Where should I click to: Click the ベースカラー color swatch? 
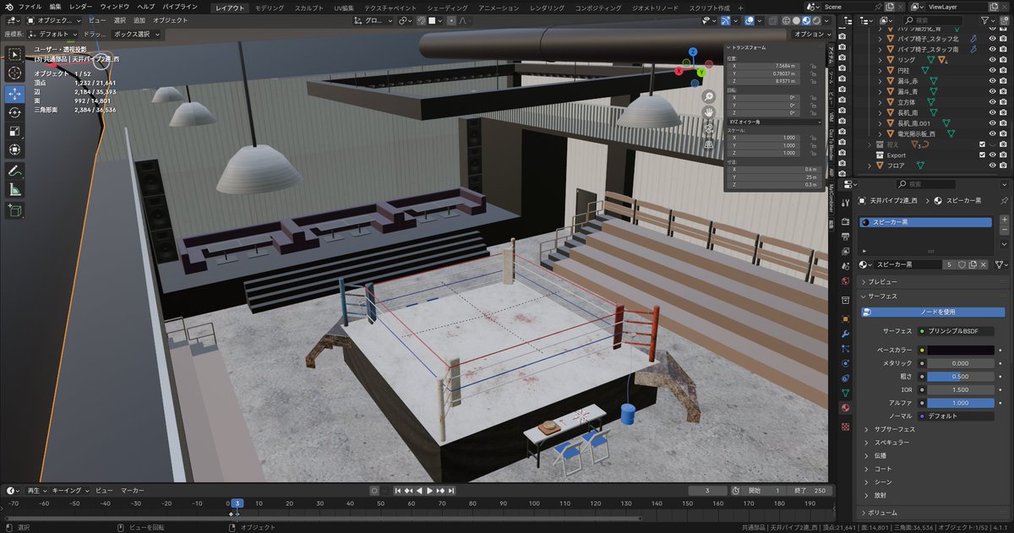point(961,350)
